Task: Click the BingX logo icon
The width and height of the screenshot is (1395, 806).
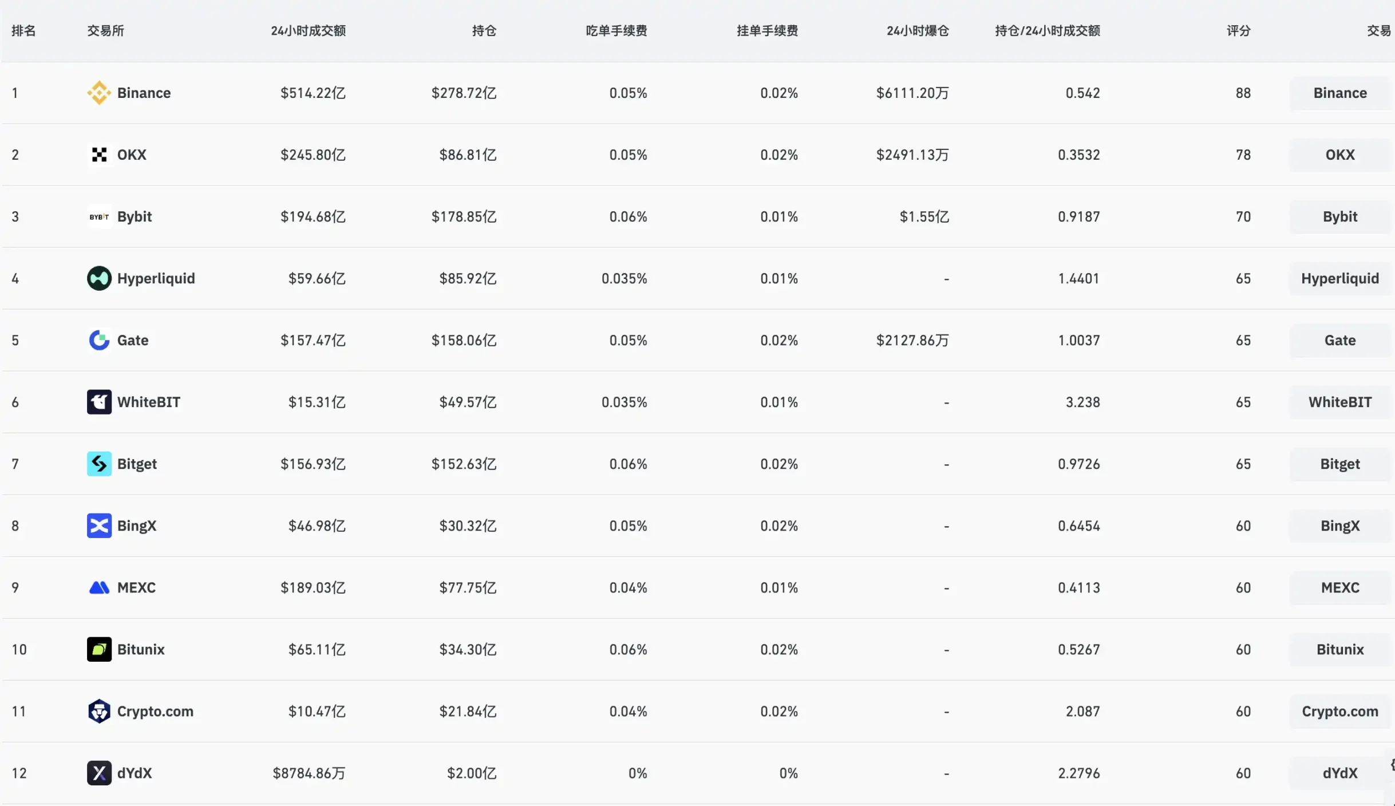Action: pos(98,526)
